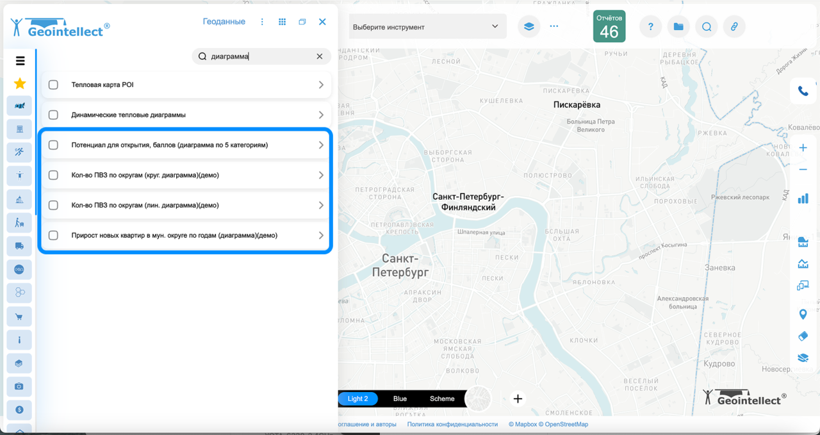
Task: Check the Тепловая карта POI checkbox
Action: (x=53, y=85)
